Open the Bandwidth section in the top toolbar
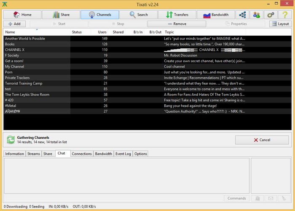 (216, 15)
